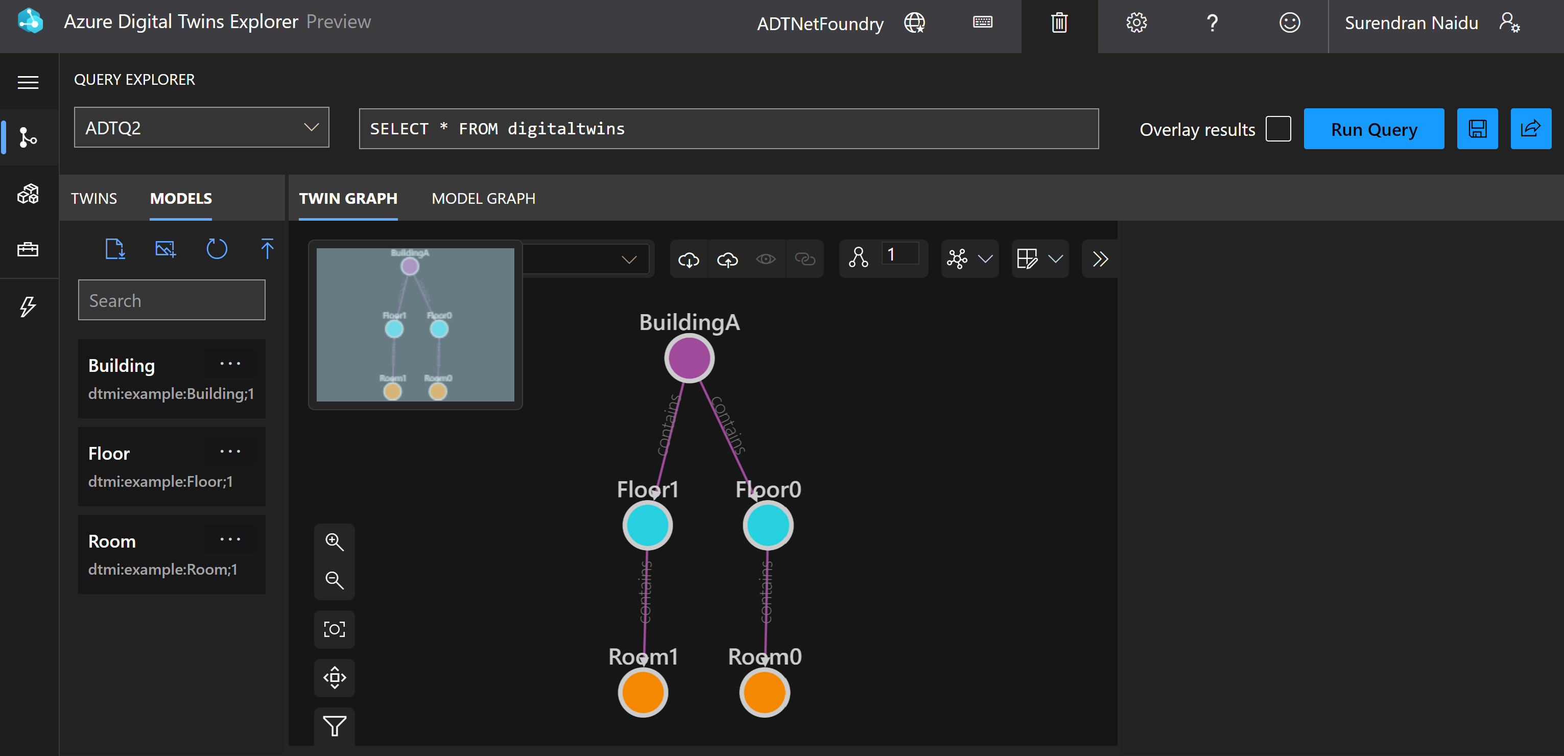Expand the graph toolbar double chevron

click(1100, 259)
